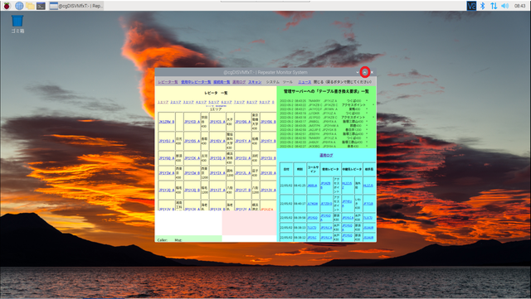
Task: Open the ツール menu item
Action: [x=288, y=82]
